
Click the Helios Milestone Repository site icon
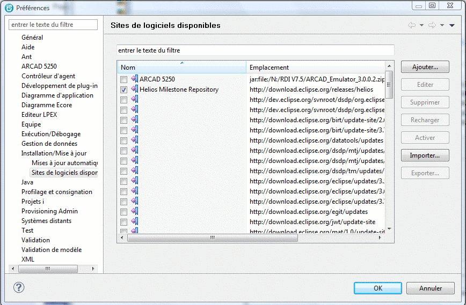point(135,89)
